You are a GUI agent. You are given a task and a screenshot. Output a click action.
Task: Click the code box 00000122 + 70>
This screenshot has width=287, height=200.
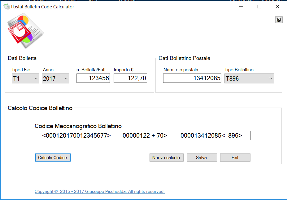coord(145,136)
